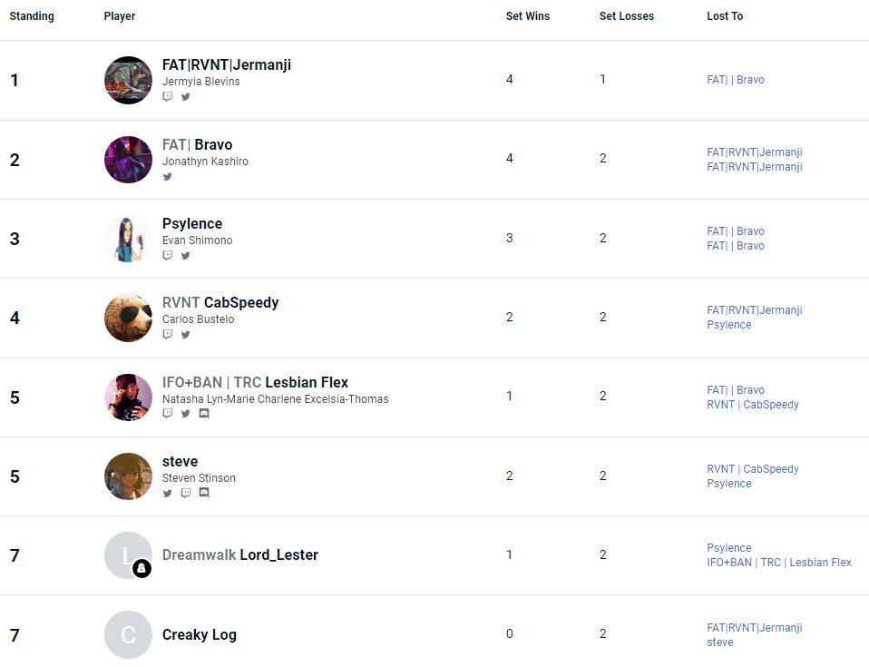Click steve's Twitch icon
The height and width of the screenshot is (667, 869).
point(185,493)
